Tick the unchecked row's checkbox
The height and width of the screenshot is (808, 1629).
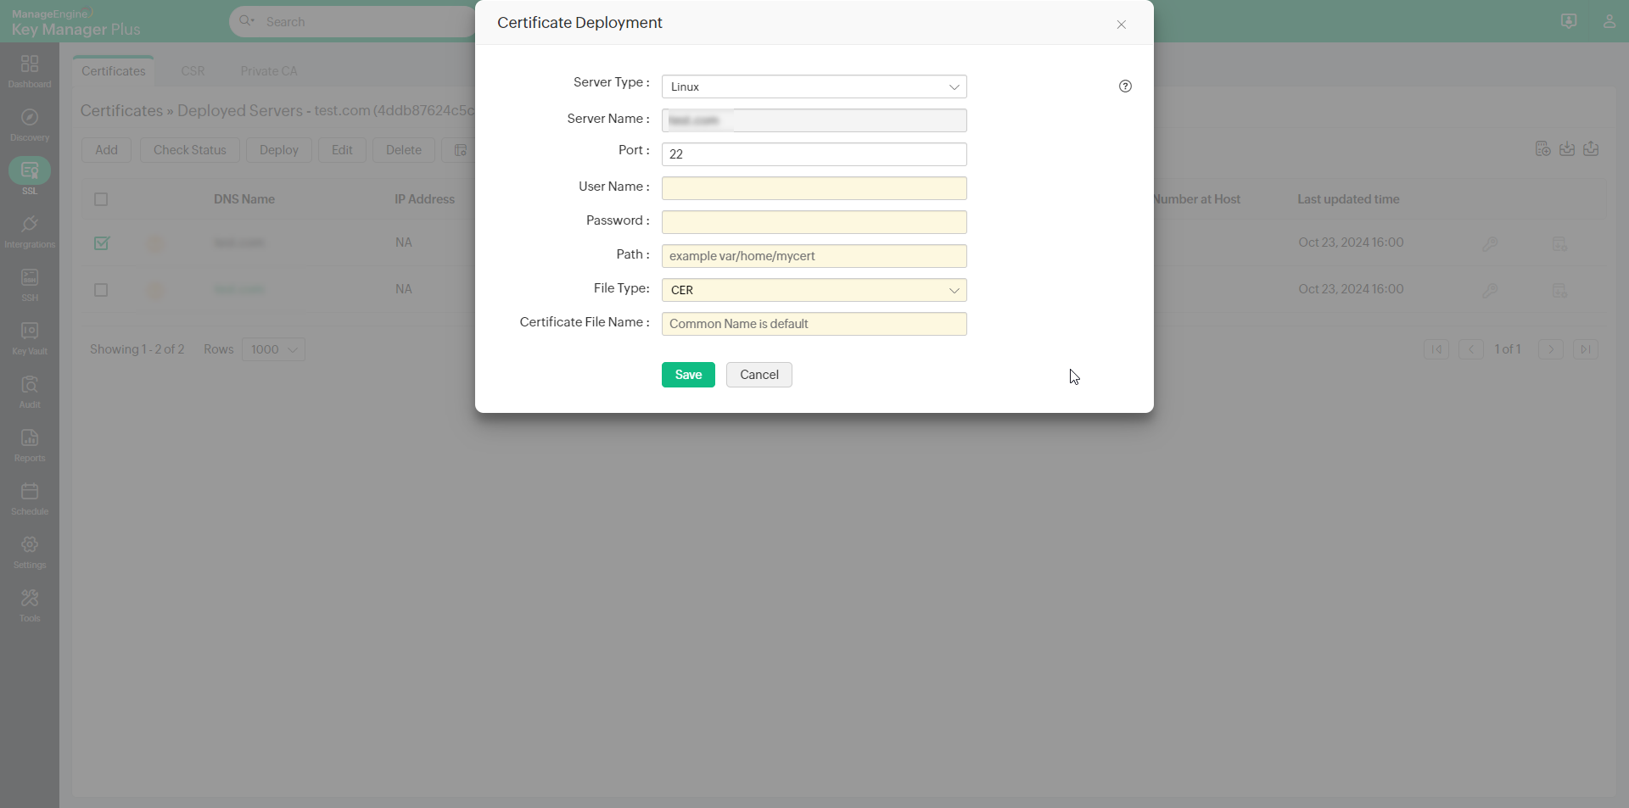pos(101,290)
